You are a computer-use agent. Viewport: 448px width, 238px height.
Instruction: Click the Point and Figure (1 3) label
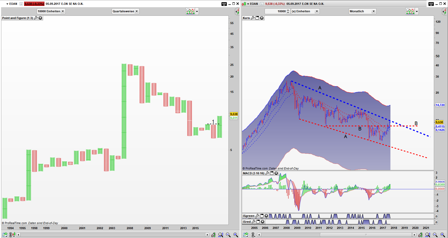click(17, 18)
